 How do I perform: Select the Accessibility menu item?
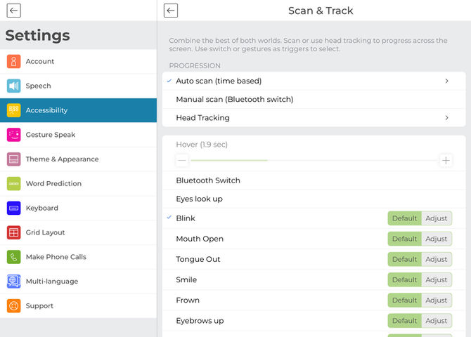(x=79, y=110)
